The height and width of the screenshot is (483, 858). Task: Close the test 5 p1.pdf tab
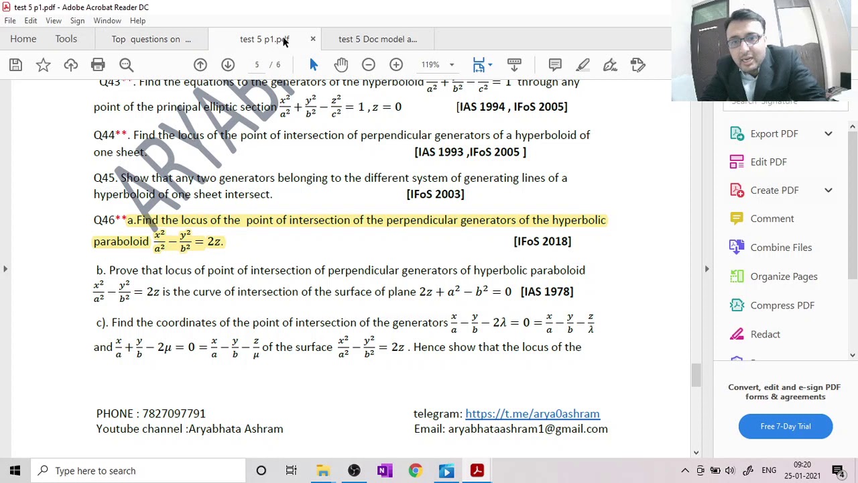tap(312, 39)
